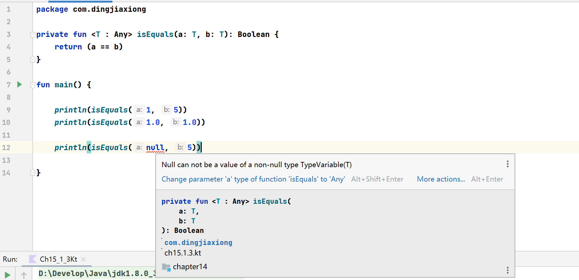The height and width of the screenshot is (280, 579).
Task: Click fold end marker on line 5
Action: click(33, 59)
